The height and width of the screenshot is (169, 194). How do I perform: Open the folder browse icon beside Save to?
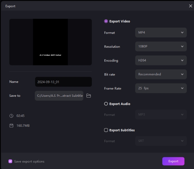tap(89, 96)
